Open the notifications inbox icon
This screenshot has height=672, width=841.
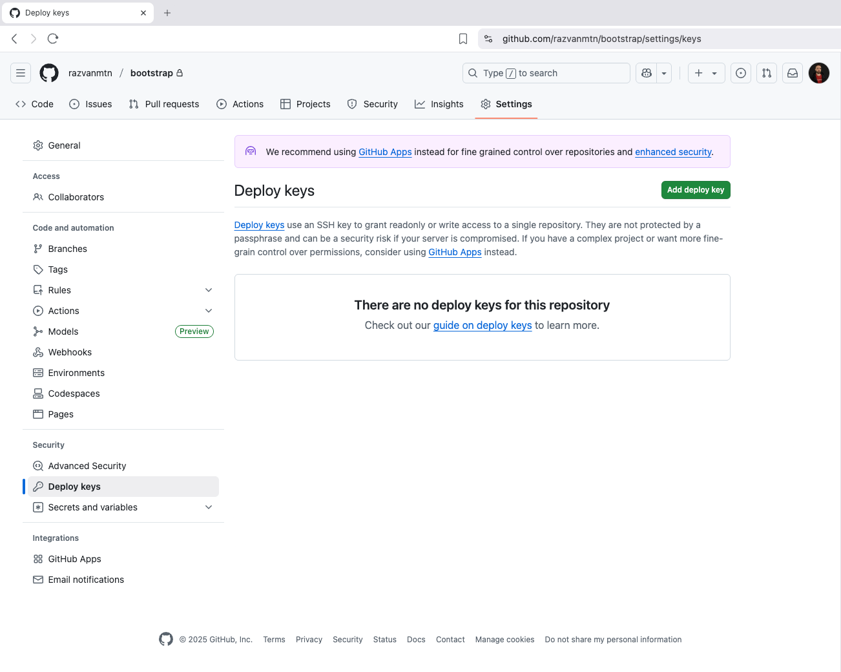(x=793, y=73)
